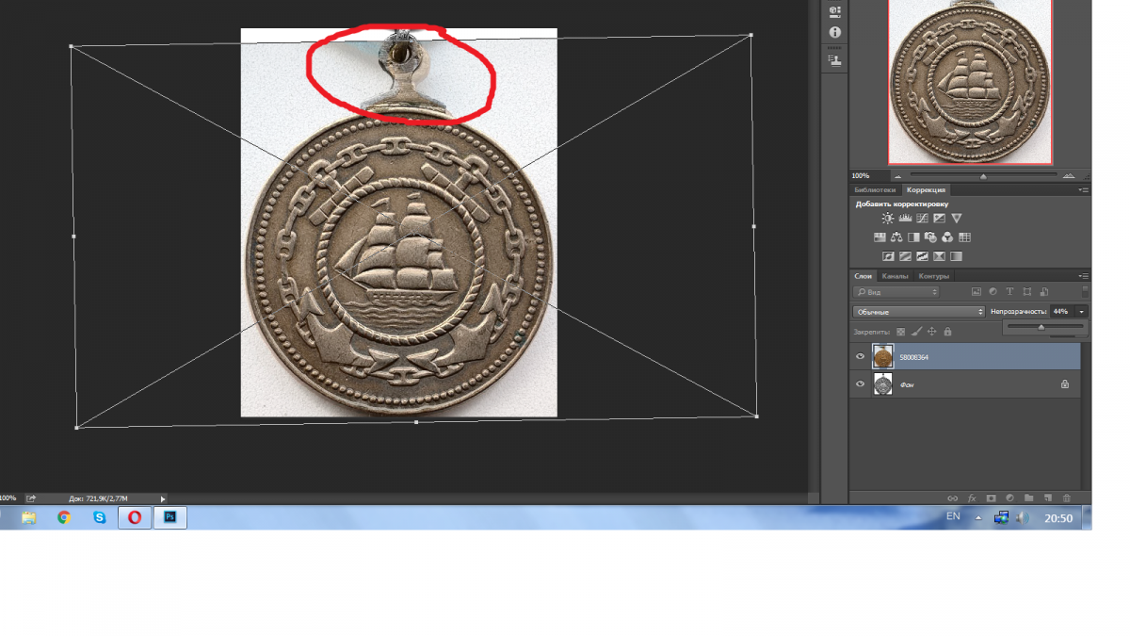Open the Коррекция panel flyout menu
The width and height of the screenshot is (1130, 636).
pyautogui.click(x=1084, y=190)
